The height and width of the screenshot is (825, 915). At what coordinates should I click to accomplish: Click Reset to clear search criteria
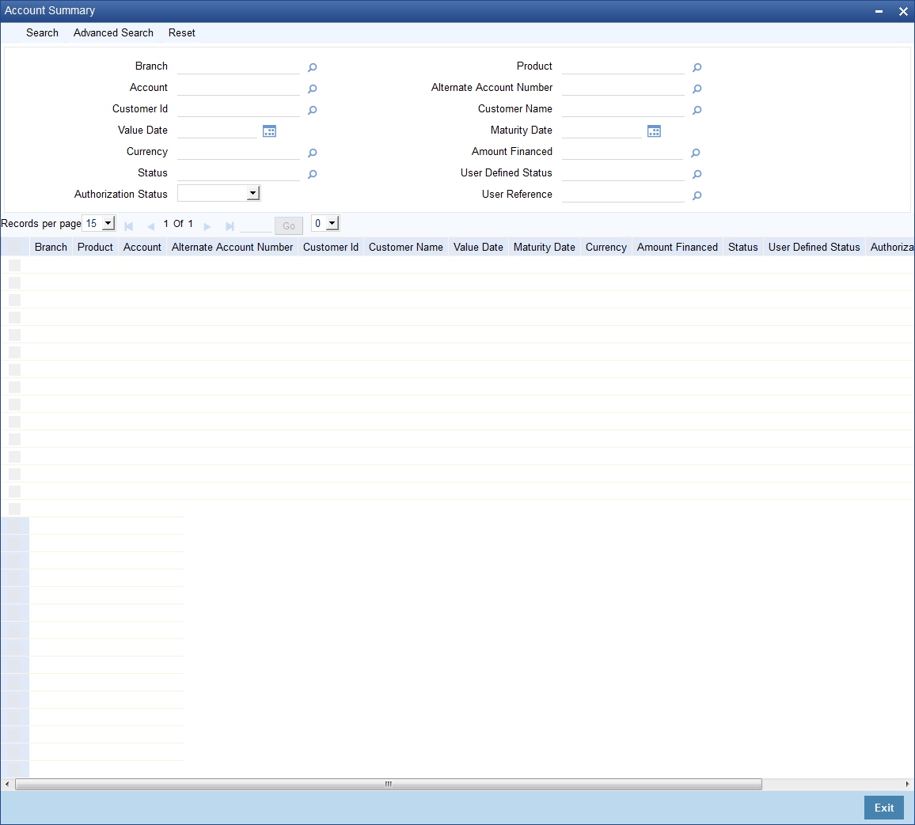pos(181,32)
